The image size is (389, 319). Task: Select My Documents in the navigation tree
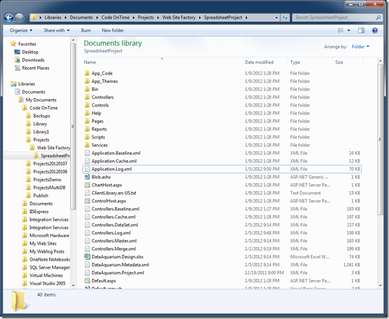click(x=41, y=100)
